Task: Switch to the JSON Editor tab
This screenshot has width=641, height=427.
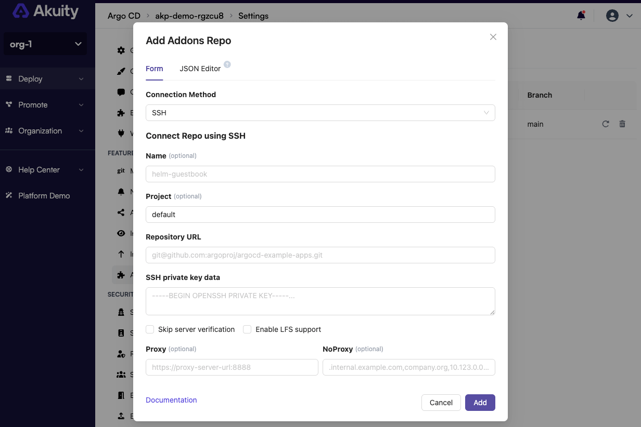Action: 200,69
